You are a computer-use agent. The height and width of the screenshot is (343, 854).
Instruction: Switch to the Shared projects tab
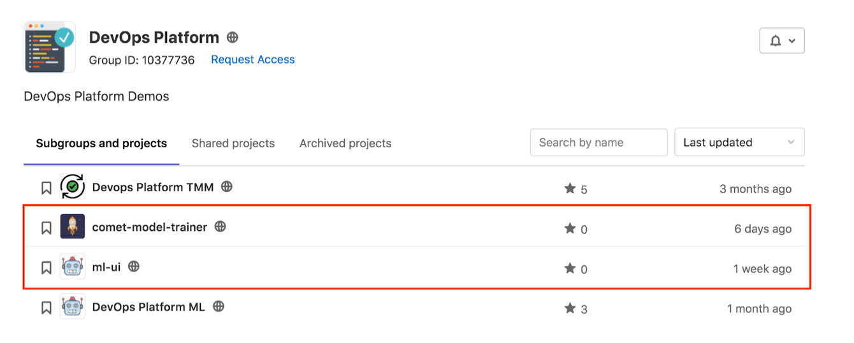pos(233,143)
